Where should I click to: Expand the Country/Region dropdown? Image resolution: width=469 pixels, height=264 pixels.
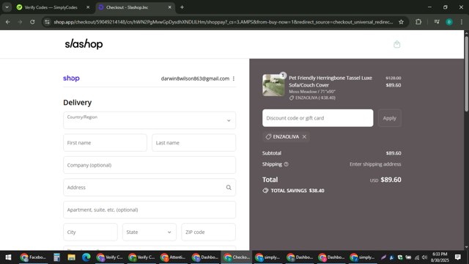[x=149, y=120]
